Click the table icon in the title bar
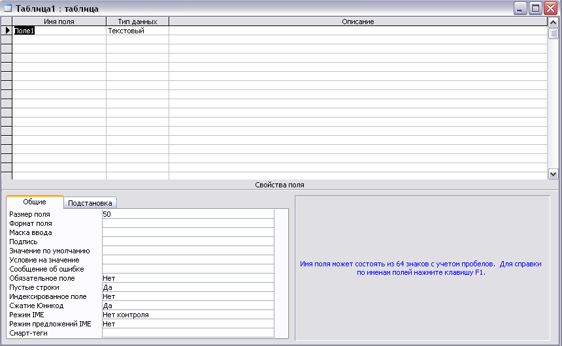Viewport: 562px width, 346px height. tap(8, 8)
